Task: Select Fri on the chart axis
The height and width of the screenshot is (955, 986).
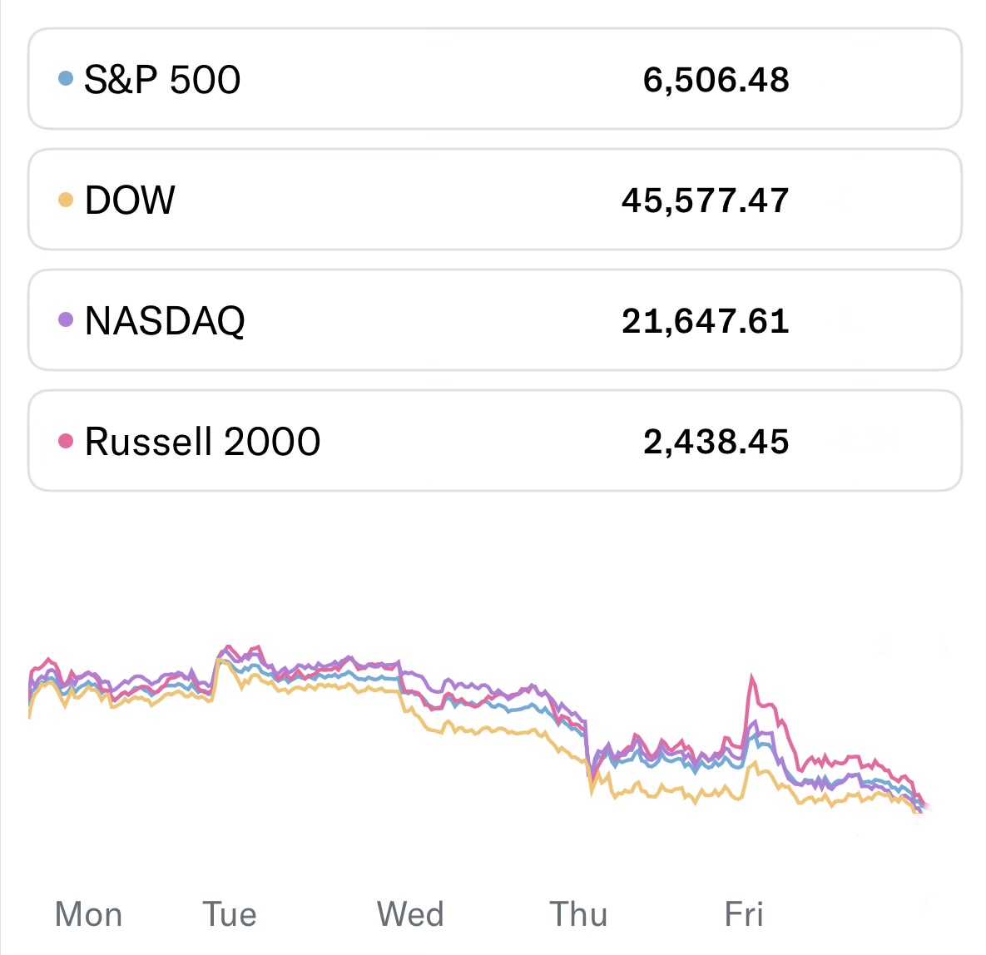Action: 744,914
